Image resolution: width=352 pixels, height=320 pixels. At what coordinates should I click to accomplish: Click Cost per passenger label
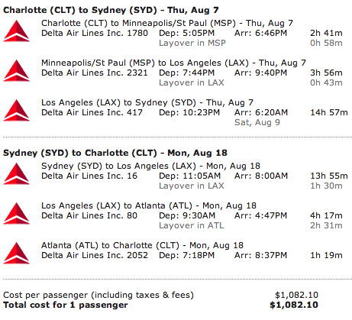[98, 295]
